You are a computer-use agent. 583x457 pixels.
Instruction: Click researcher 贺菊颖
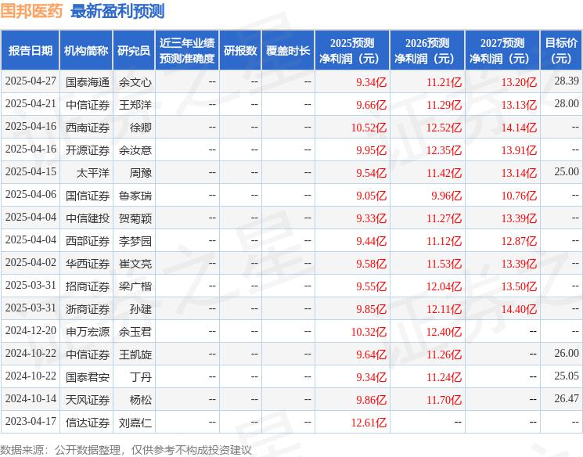tap(135, 218)
